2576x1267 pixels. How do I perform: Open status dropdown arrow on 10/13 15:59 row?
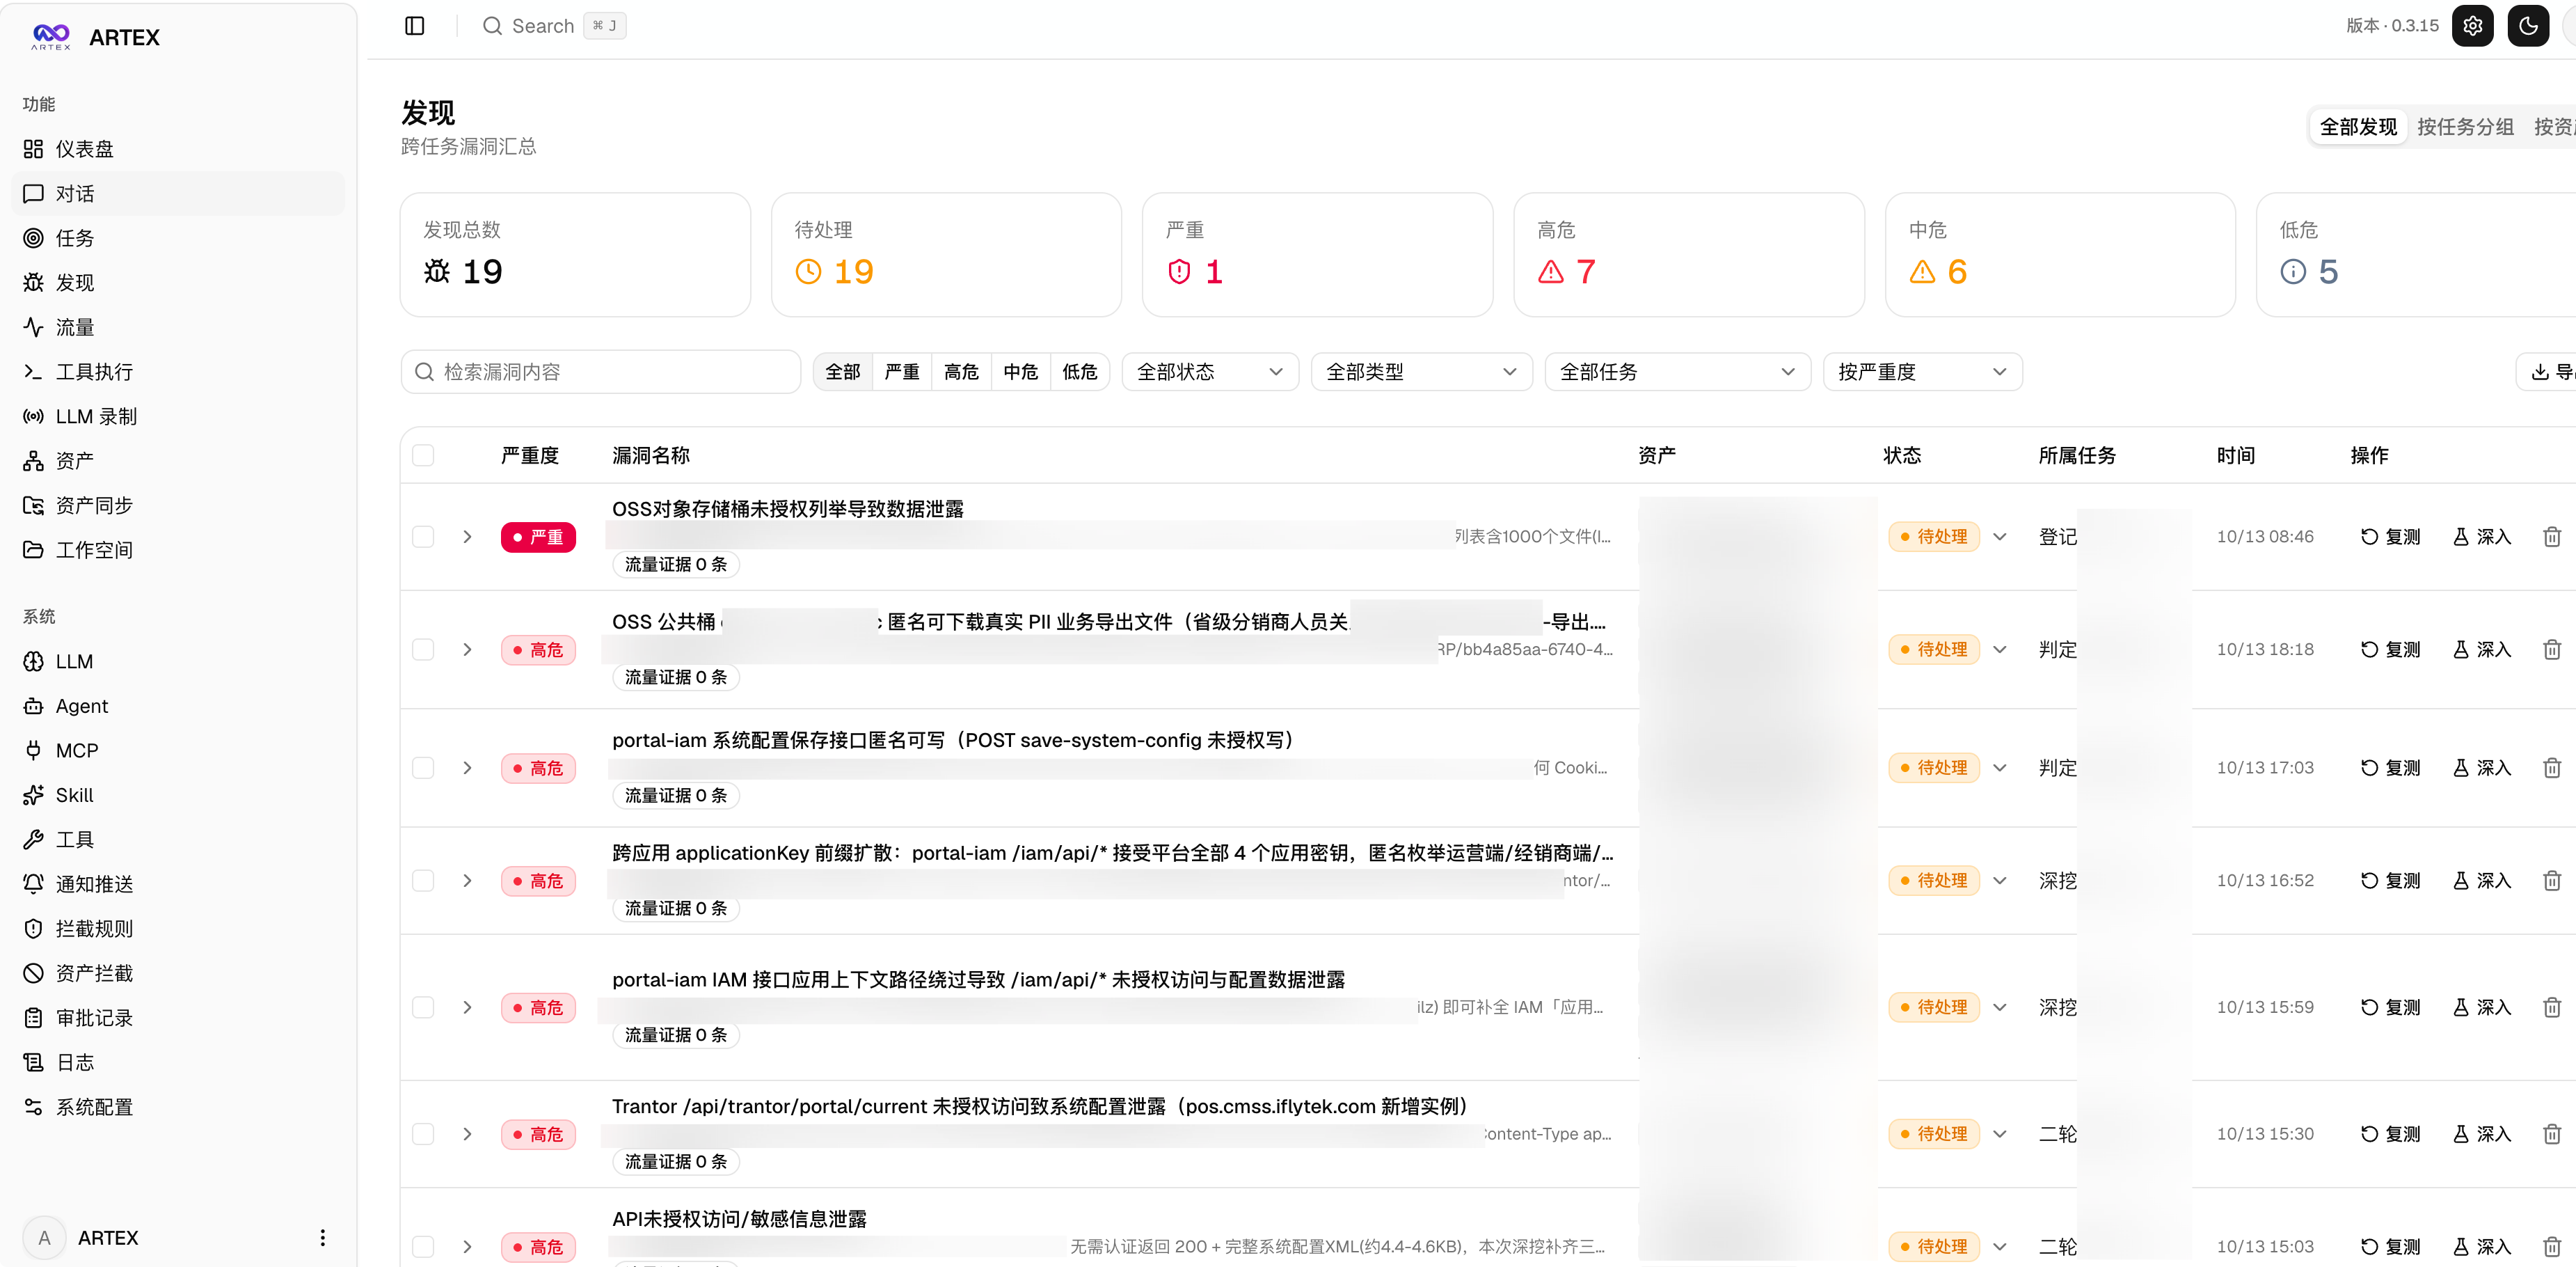(x=1999, y=1007)
